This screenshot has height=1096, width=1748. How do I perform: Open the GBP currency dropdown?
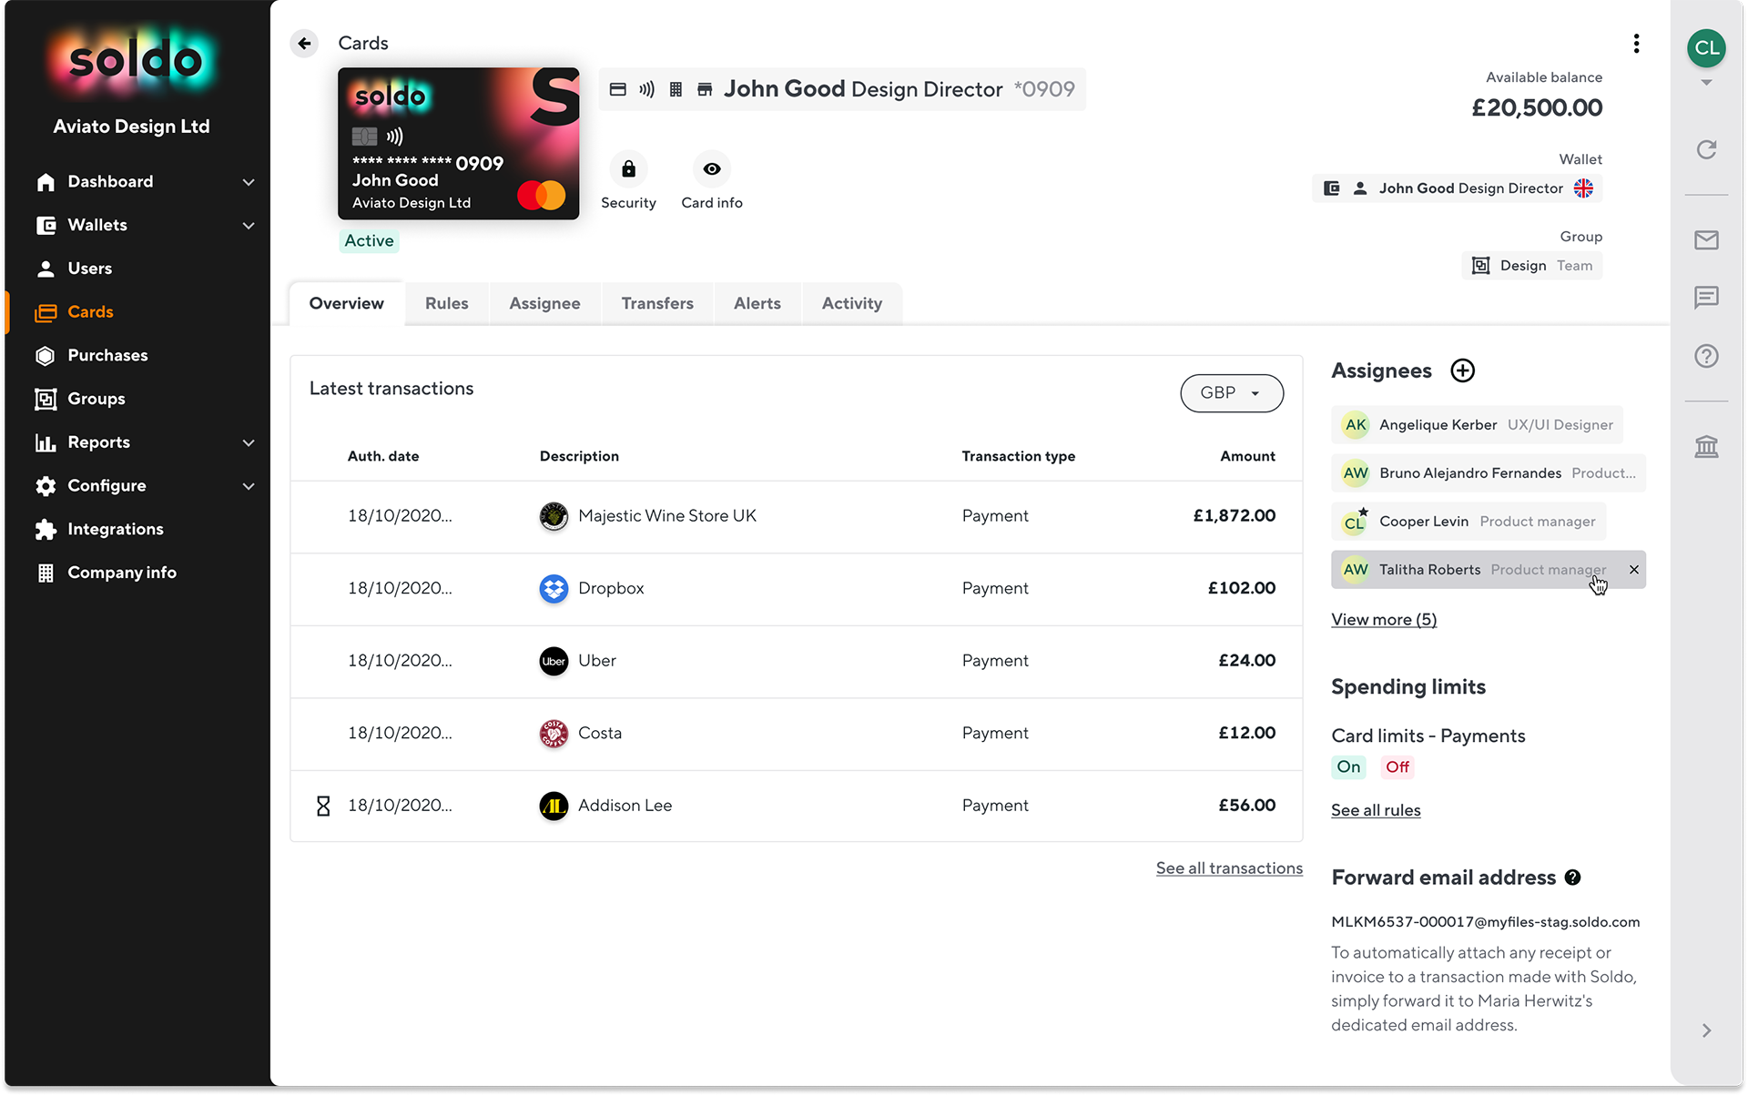click(1231, 392)
